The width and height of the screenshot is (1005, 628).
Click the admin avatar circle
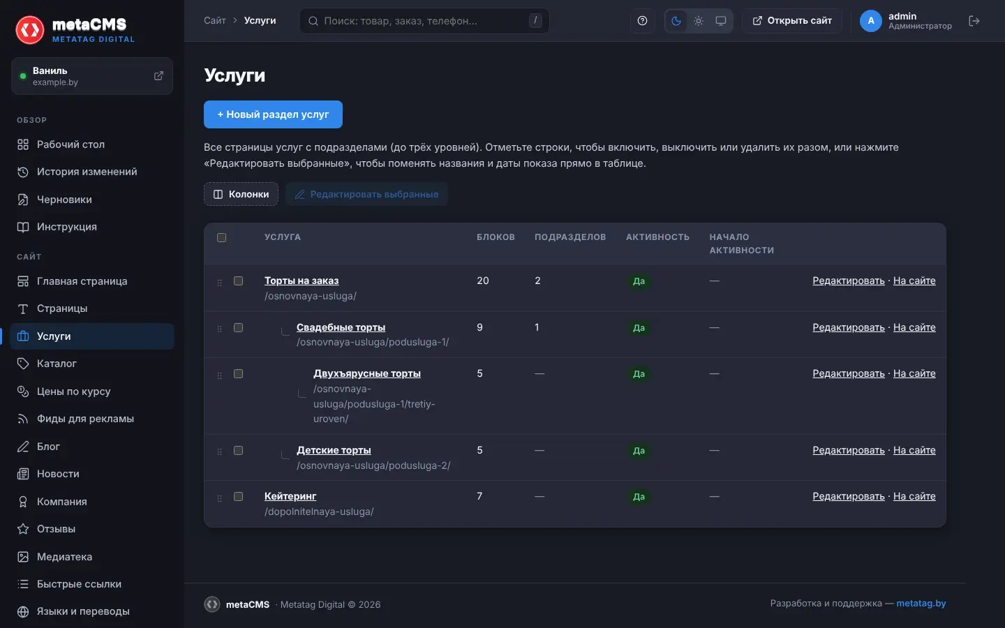point(870,21)
